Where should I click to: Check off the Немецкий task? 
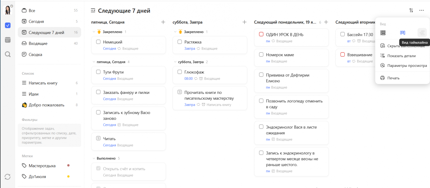point(98,42)
